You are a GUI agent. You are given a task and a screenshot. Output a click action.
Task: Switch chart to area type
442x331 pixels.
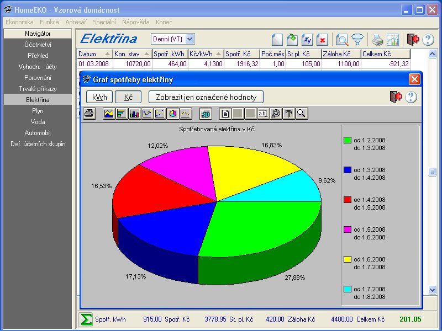[109, 114]
